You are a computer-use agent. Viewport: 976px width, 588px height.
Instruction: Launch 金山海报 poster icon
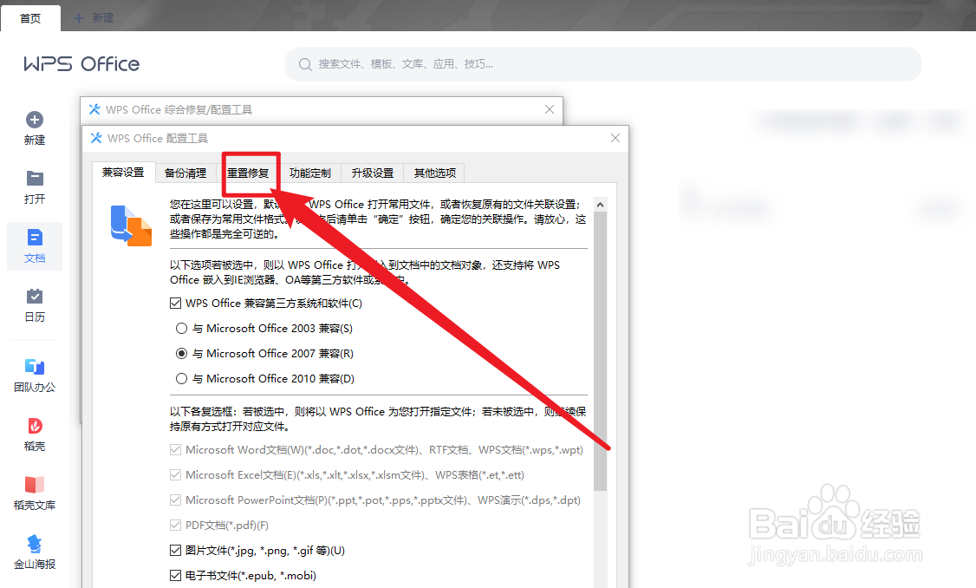click(x=34, y=544)
